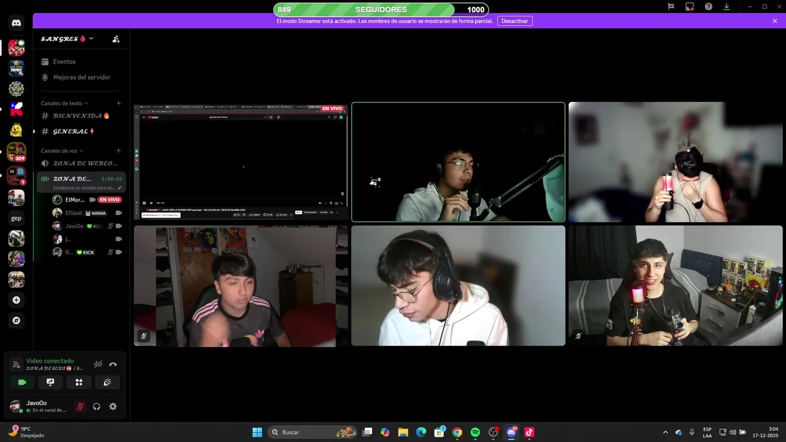Toggle noise suppression icon
Viewport: 786px width, 442px height.
(98, 364)
